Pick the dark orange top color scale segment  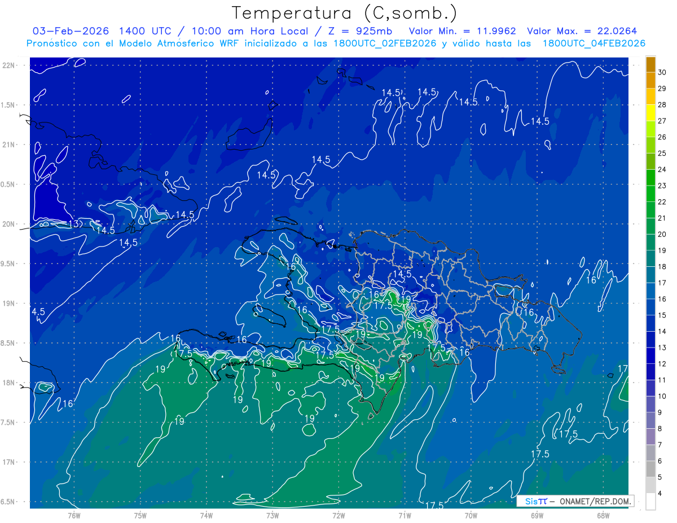pos(650,64)
